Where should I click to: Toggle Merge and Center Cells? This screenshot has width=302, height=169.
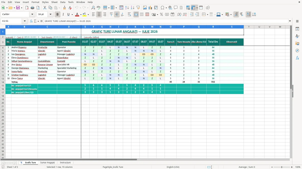tap(136, 15)
